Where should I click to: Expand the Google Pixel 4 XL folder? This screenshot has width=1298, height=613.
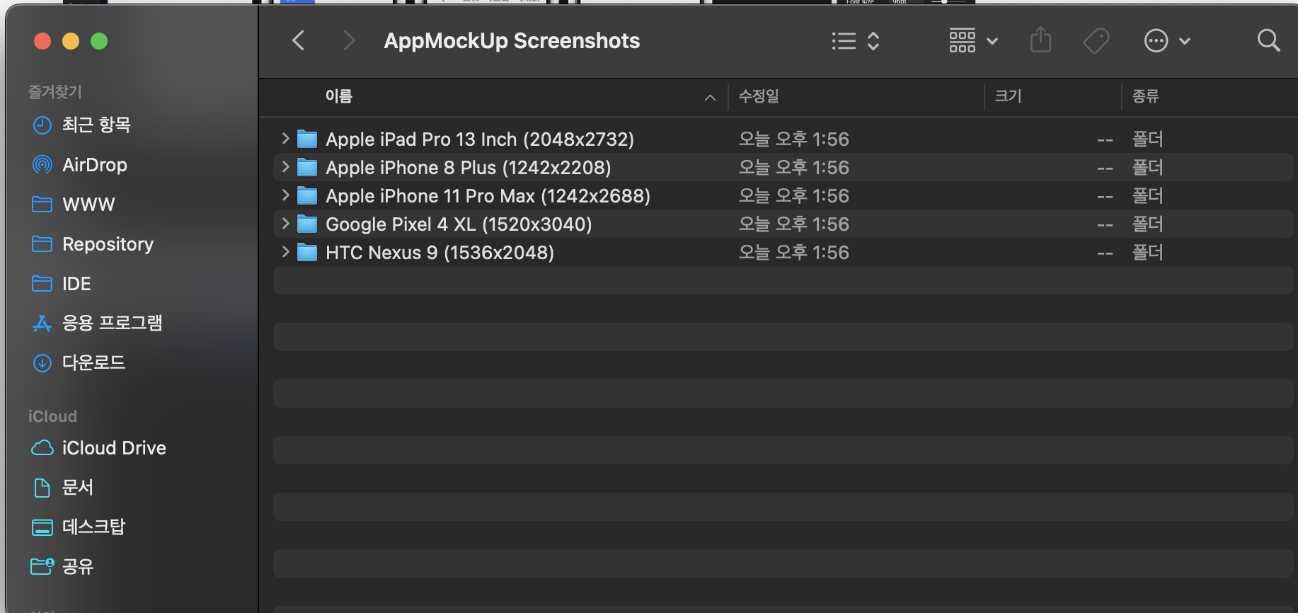coord(285,224)
